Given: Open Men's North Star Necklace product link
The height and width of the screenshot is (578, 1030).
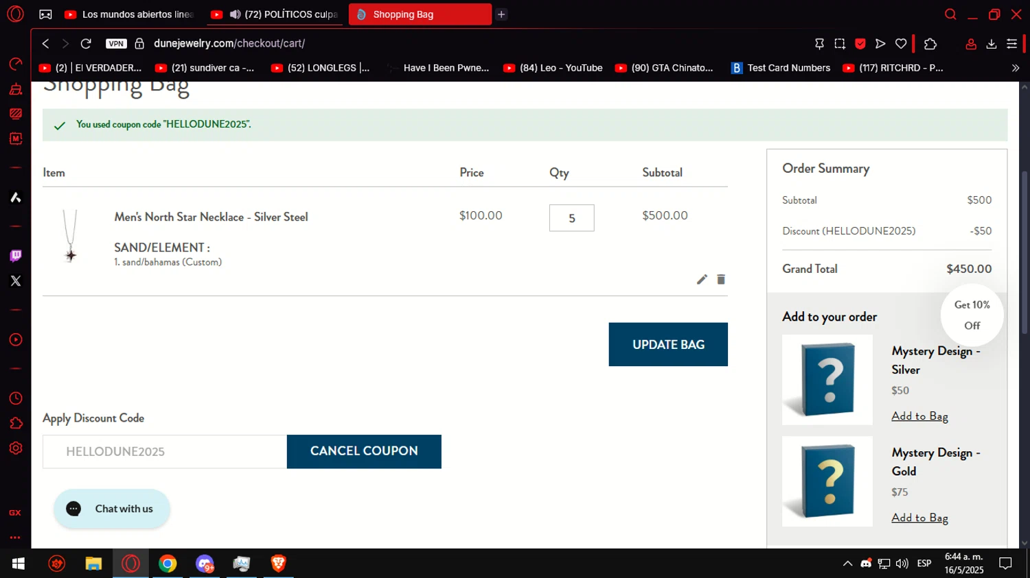Looking at the screenshot, I should tap(211, 217).
